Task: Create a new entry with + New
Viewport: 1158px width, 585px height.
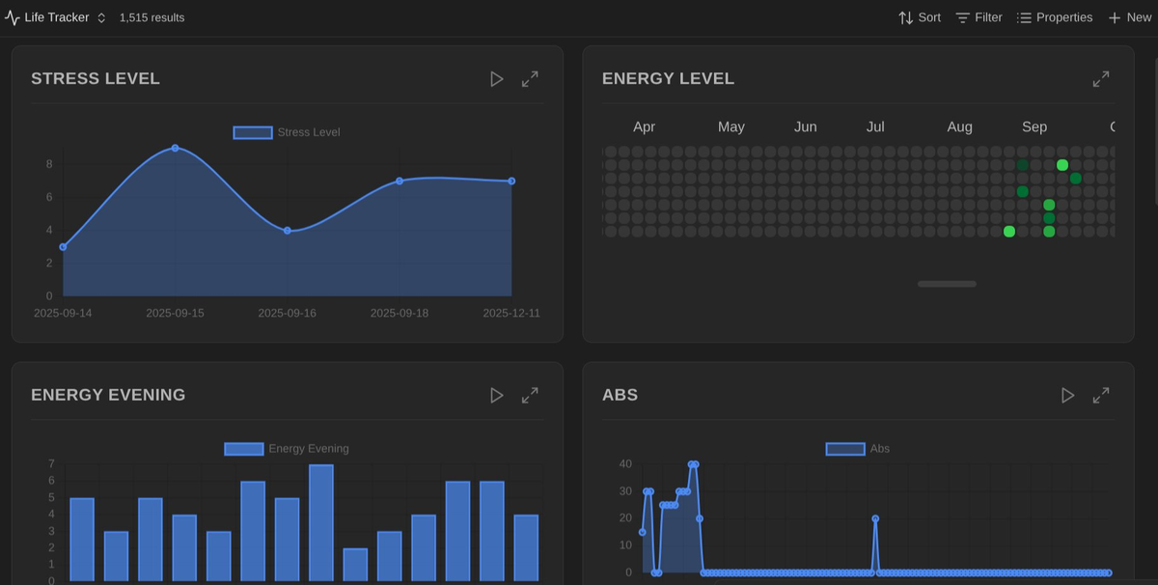Action: [x=1128, y=16]
